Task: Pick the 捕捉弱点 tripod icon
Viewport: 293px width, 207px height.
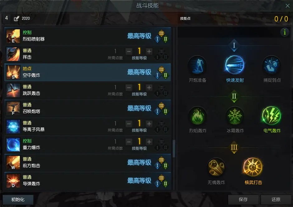Action: pos(272,65)
